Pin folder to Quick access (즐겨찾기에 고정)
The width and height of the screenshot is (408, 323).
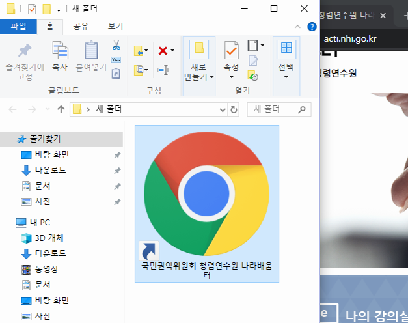pos(25,61)
